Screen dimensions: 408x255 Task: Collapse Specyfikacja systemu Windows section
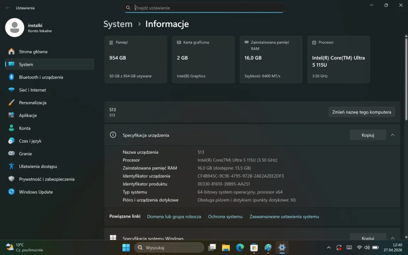[x=392, y=238]
